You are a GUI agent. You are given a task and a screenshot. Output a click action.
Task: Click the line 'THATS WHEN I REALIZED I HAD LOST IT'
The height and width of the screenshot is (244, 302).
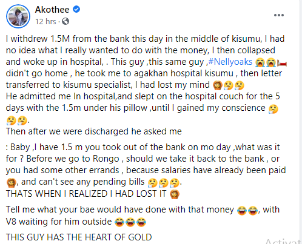click(x=86, y=194)
